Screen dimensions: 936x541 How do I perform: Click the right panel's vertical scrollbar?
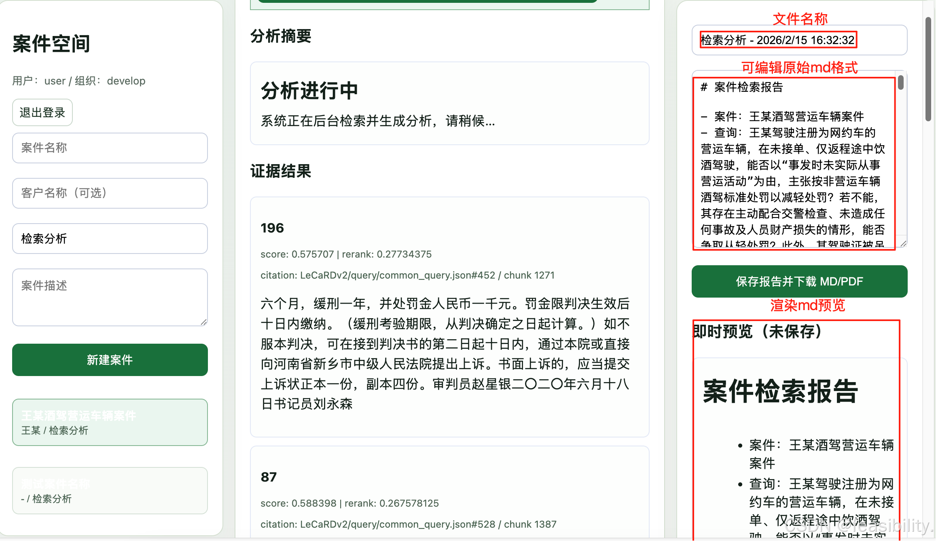coord(928,69)
